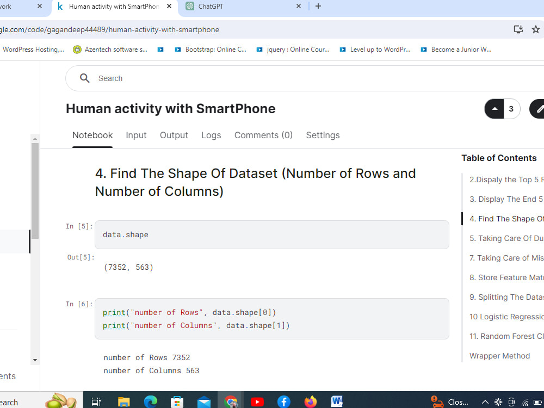Open YouTube from the taskbar
544x408 pixels.
[x=257, y=402]
